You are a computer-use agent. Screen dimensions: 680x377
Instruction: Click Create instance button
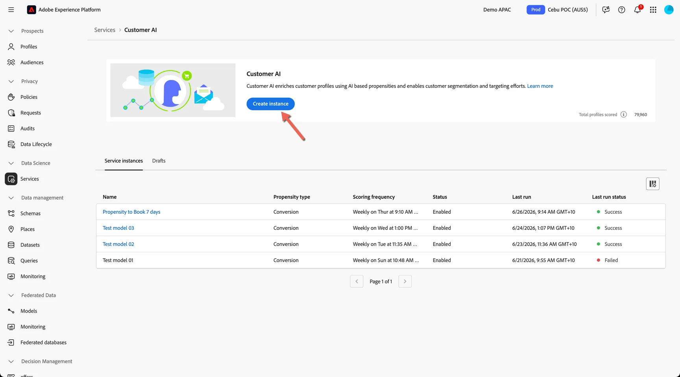(270, 104)
